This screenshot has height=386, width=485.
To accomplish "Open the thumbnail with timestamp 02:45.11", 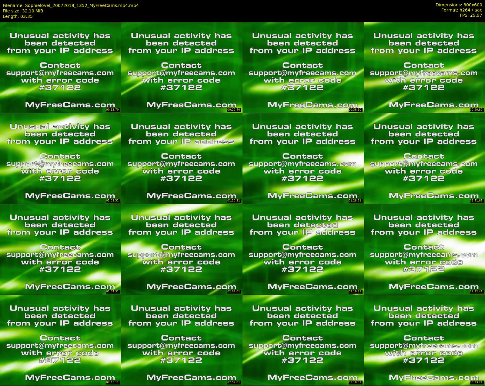I will coord(61,340).
